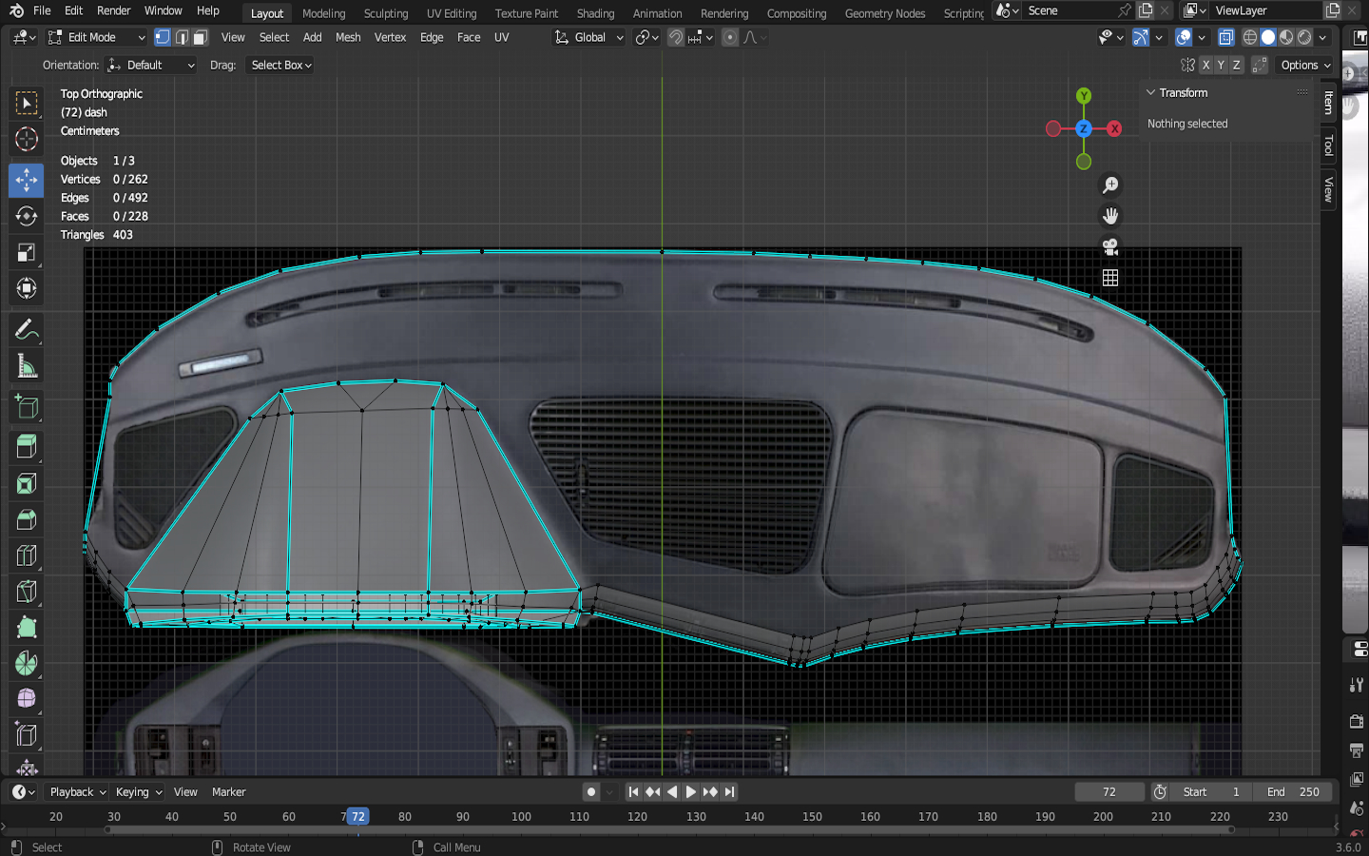Select the Measure tool

click(27, 367)
